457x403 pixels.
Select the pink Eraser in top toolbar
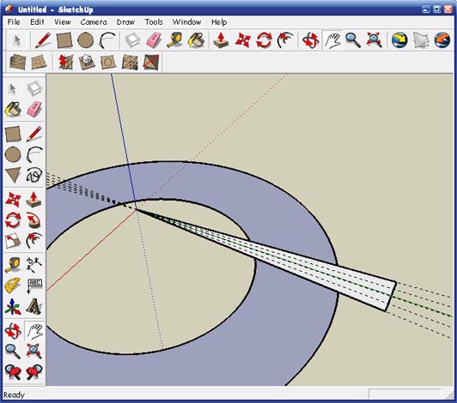pos(154,40)
